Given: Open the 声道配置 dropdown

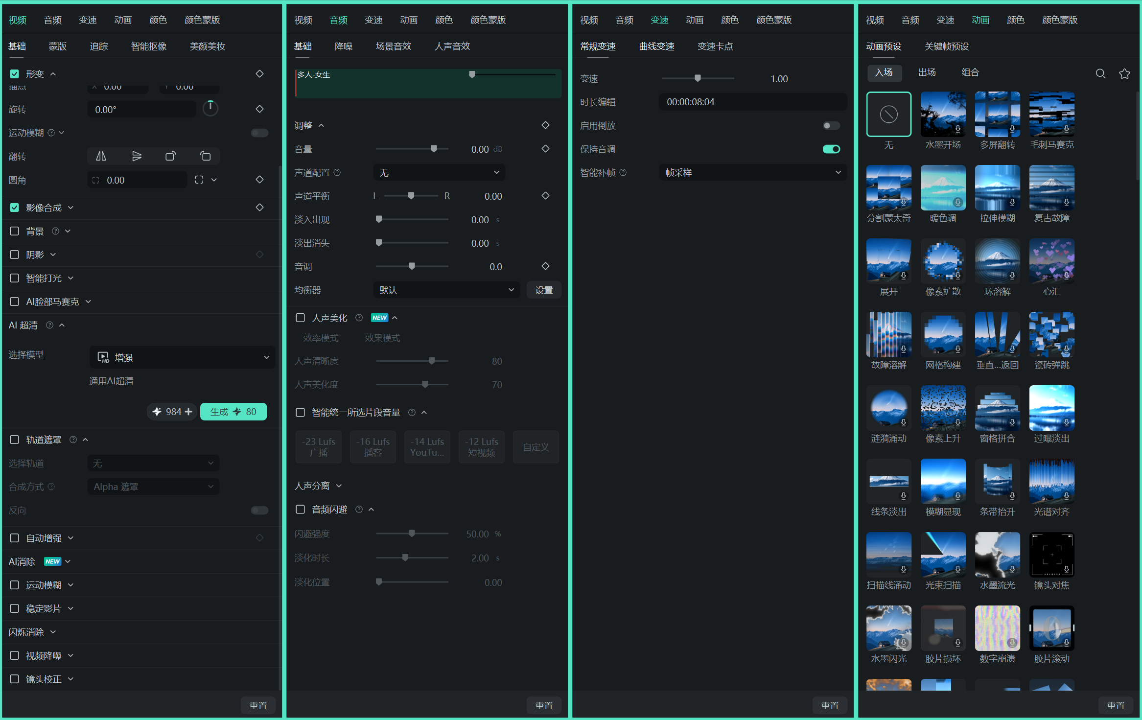Looking at the screenshot, I should (x=439, y=172).
